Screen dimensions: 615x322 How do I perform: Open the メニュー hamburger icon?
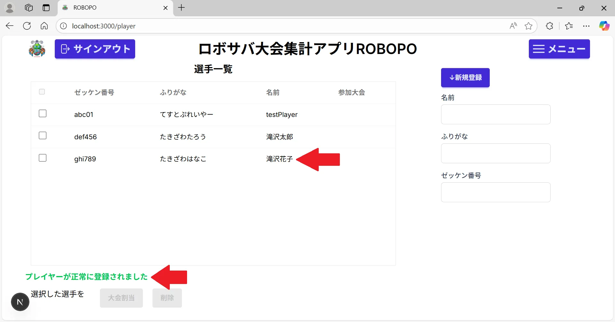pos(538,49)
